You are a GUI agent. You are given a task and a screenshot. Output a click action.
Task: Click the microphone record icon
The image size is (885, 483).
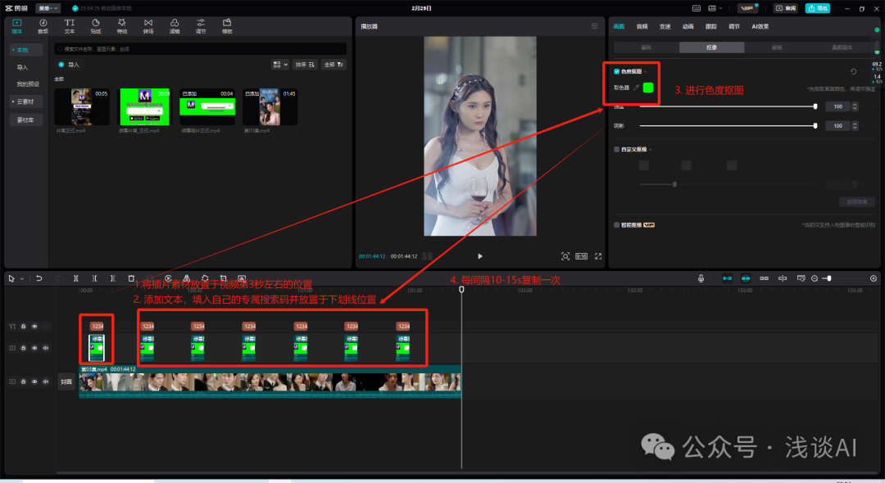click(701, 278)
